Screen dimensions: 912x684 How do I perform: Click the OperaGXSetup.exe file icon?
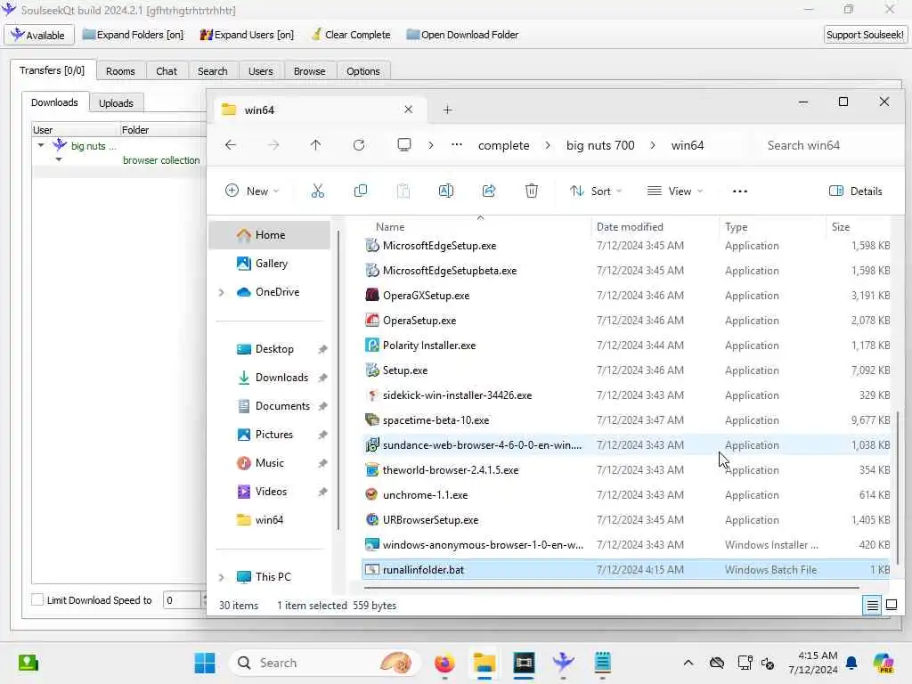pyautogui.click(x=372, y=295)
